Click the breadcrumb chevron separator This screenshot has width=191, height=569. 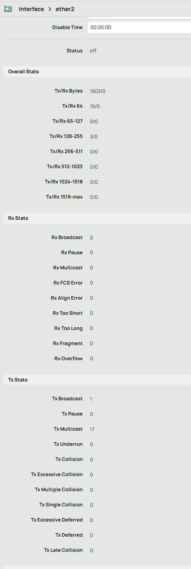[49, 9]
